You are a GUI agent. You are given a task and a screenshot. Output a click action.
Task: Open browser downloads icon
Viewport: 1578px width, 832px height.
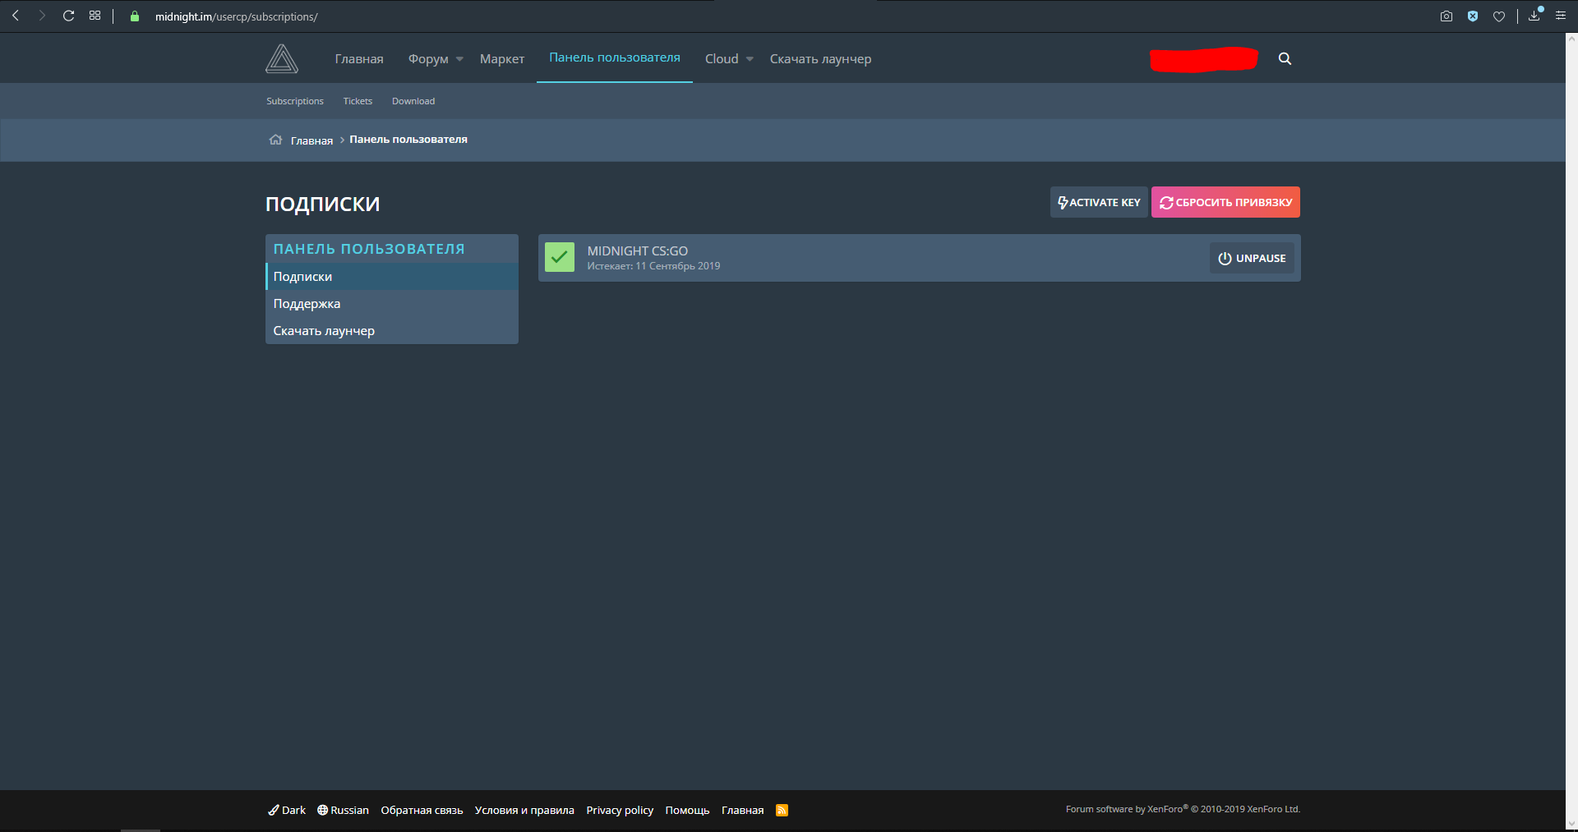pyautogui.click(x=1534, y=16)
